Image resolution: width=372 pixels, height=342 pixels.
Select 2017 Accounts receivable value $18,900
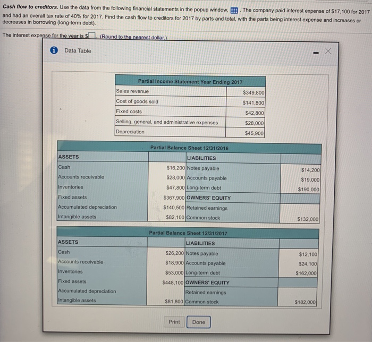[174, 263]
